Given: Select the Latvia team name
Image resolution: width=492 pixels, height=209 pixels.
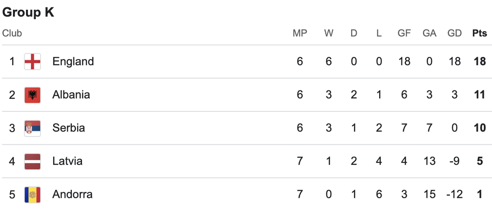Looking at the screenshot, I should [68, 161].
